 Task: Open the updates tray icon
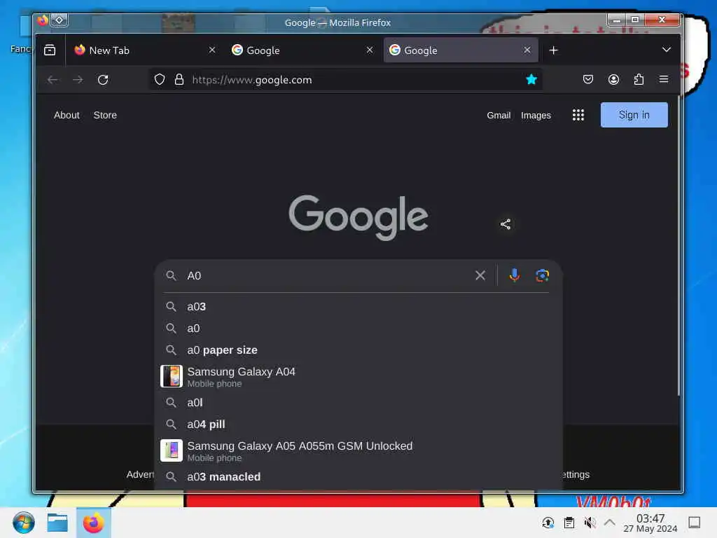(x=548, y=523)
